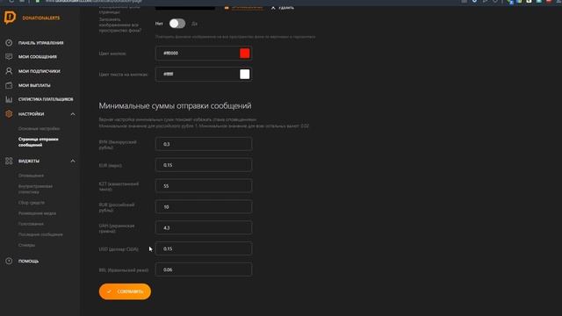
Task: Open Основные настройки submenu item
Action: pyautogui.click(x=39, y=129)
